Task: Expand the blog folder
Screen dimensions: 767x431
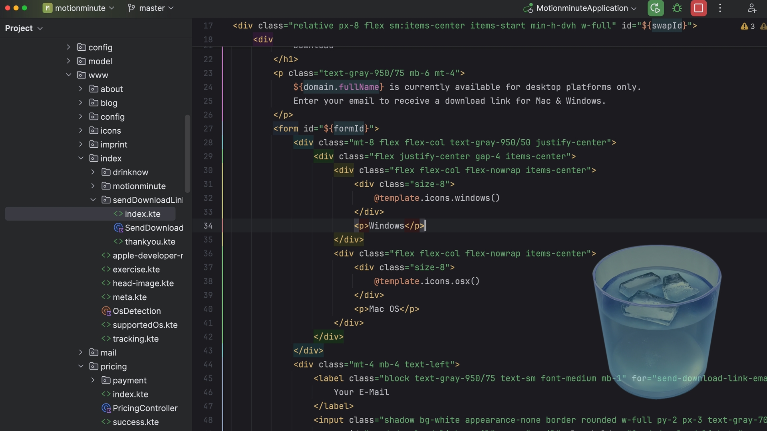Action: tap(80, 103)
